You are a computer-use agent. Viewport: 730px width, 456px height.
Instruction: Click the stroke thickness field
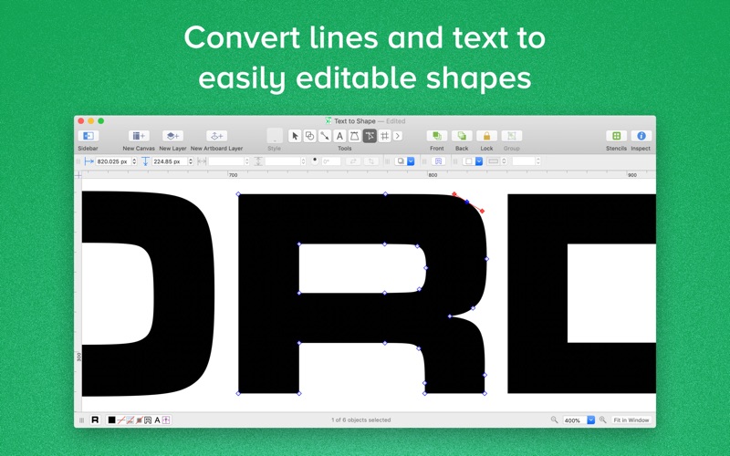pyautogui.click(x=523, y=161)
